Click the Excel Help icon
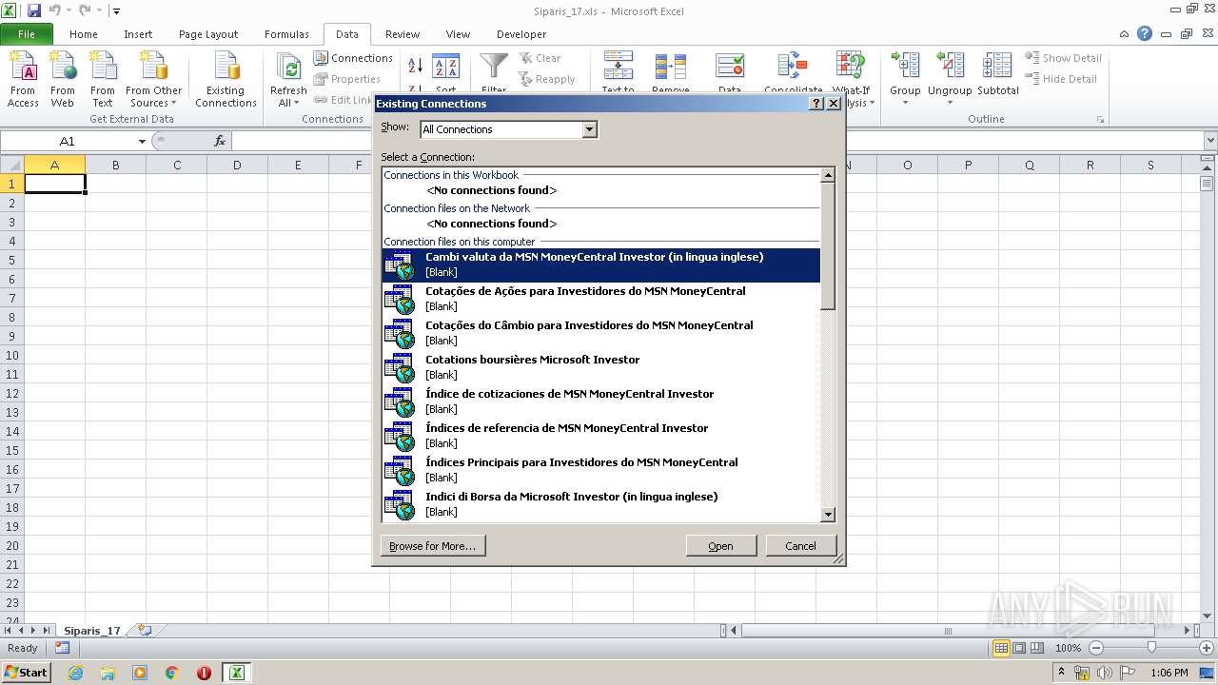1218x685 pixels. pos(1145,33)
